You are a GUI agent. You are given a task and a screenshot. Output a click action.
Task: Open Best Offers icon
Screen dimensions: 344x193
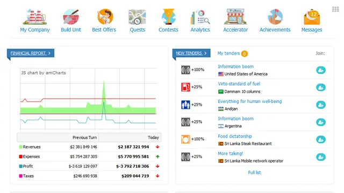105,17
